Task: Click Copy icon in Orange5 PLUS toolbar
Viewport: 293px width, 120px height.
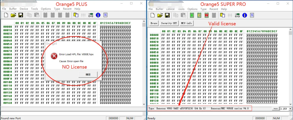Action: [x=29, y=15]
